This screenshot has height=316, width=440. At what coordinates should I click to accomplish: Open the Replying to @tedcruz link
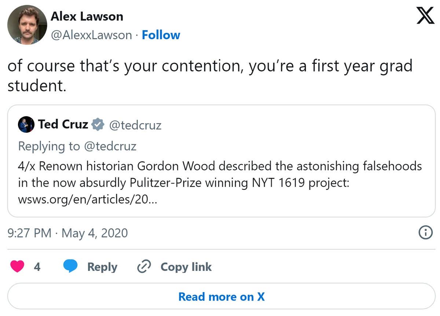point(77,146)
